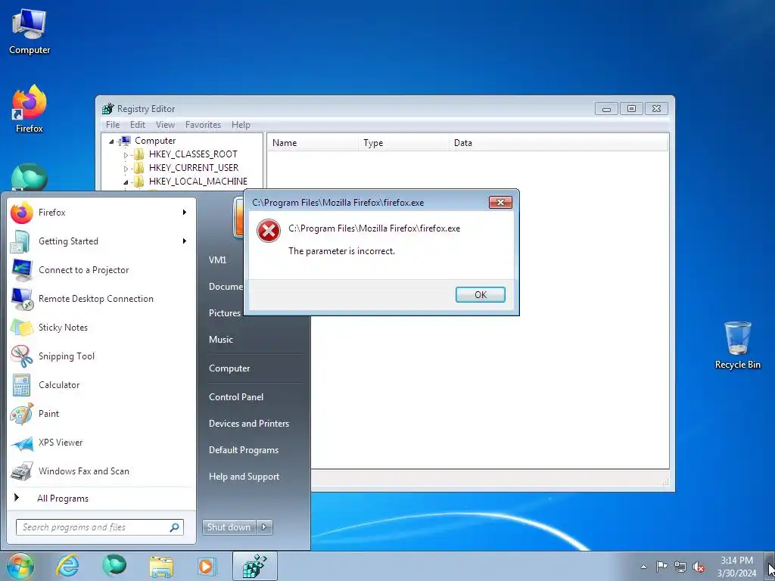
Task: Open Default Programs
Action: click(x=244, y=450)
